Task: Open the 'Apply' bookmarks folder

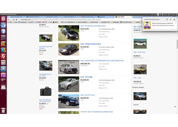Action: coord(137,22)
